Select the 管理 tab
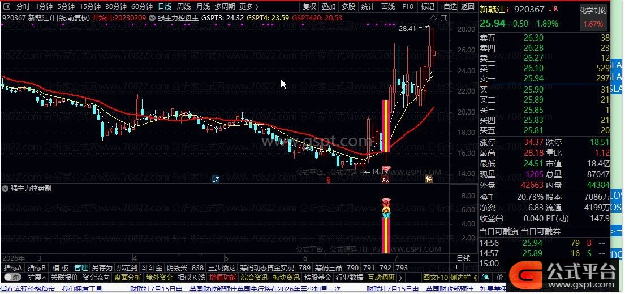Image resolution: width=625 pixels, height=294 pixels. [x=80, y=267]
